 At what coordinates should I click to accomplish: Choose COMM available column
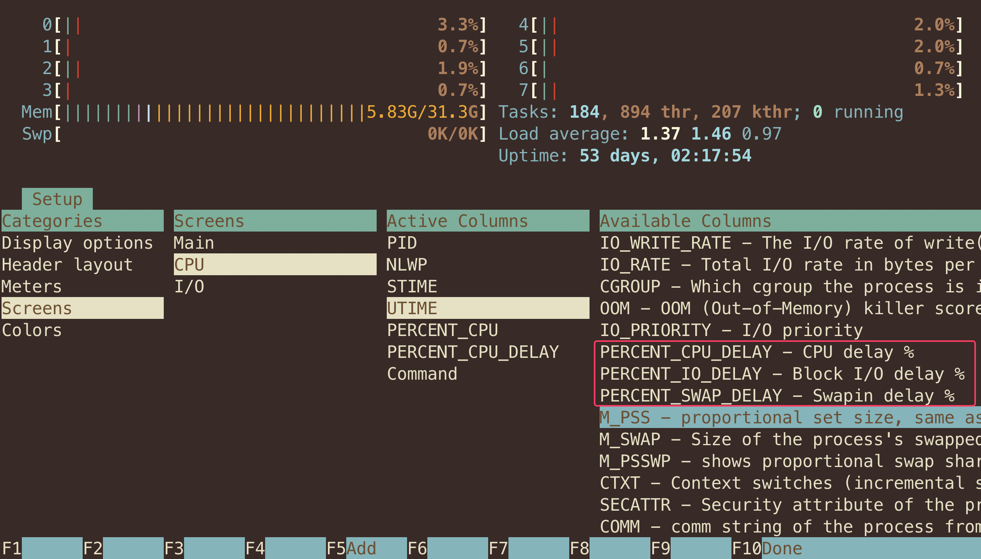790,527
